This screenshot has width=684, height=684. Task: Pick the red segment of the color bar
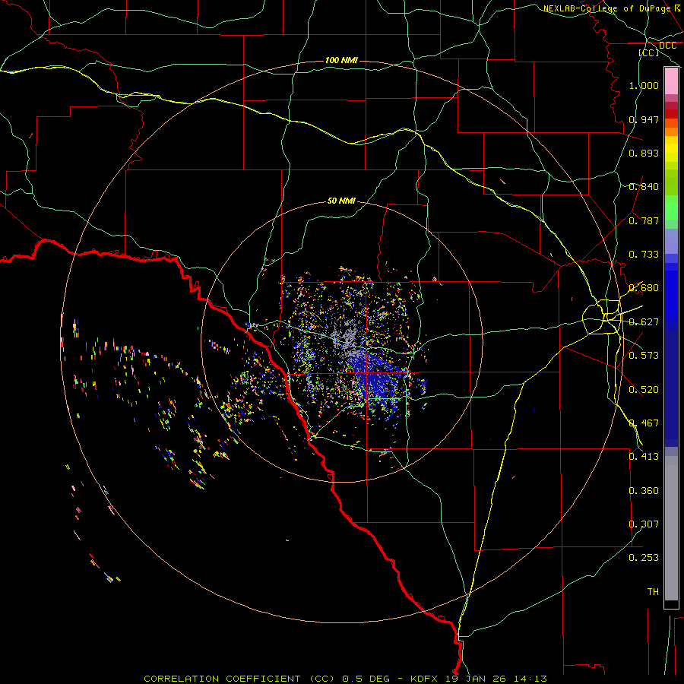pyautogui.click(x=671, y=113)
